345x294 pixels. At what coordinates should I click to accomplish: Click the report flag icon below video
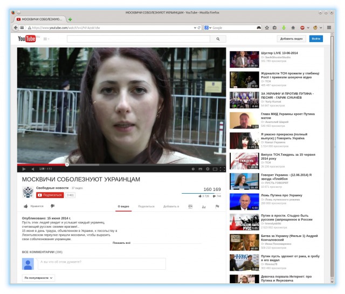point(217,206)
